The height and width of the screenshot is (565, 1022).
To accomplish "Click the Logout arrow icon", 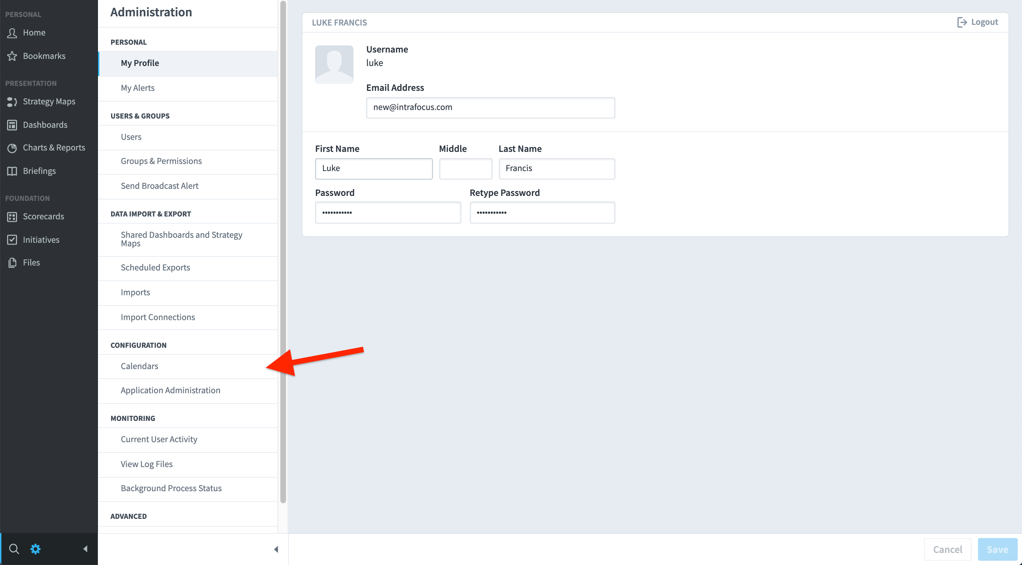I will (x=962, y=22).
